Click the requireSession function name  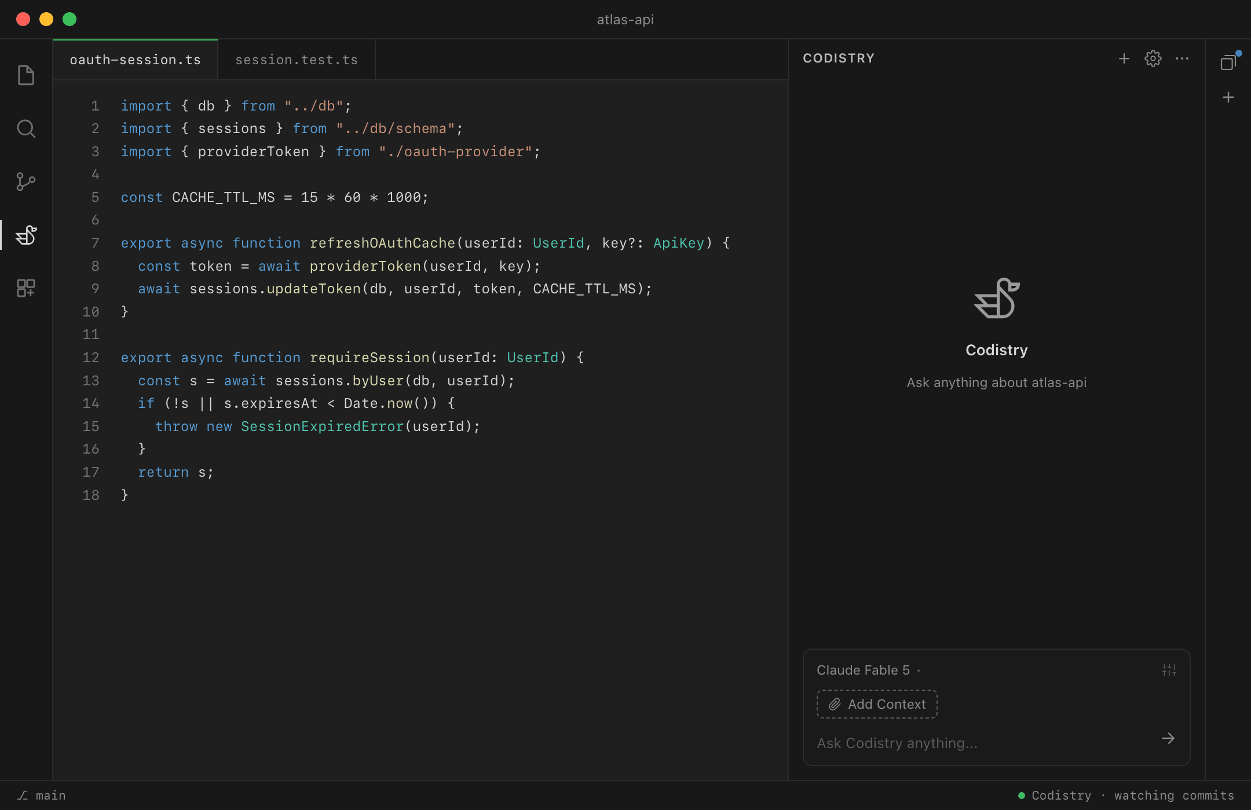[x=370, y=358]
